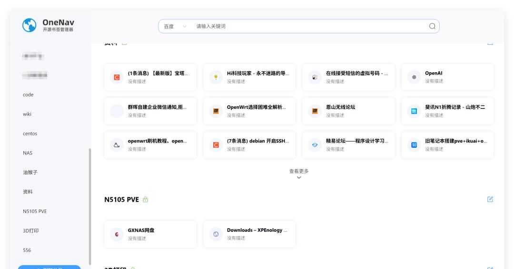Click 没有描述 under the GXNAS网盘 title
Screen dimensions: 514x269
(137, 239)
